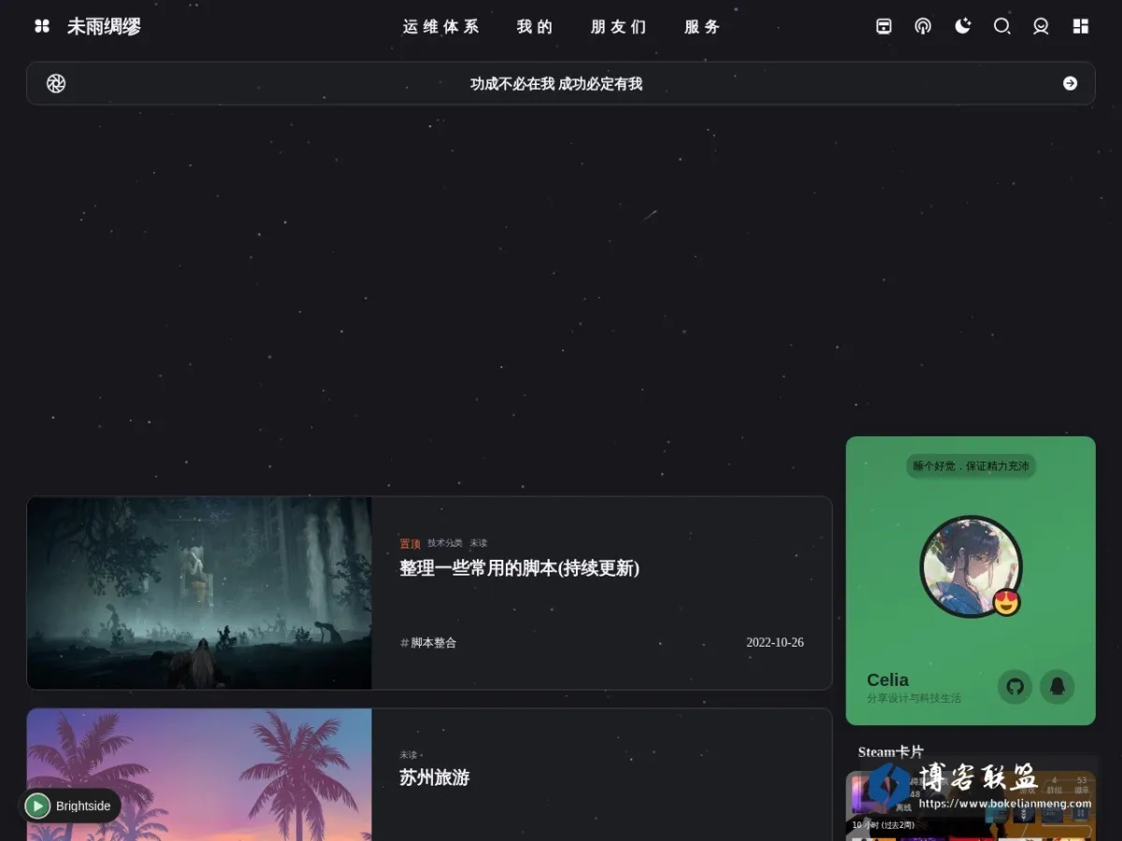Open the dashboard grid icon in header

(1080, 26)
